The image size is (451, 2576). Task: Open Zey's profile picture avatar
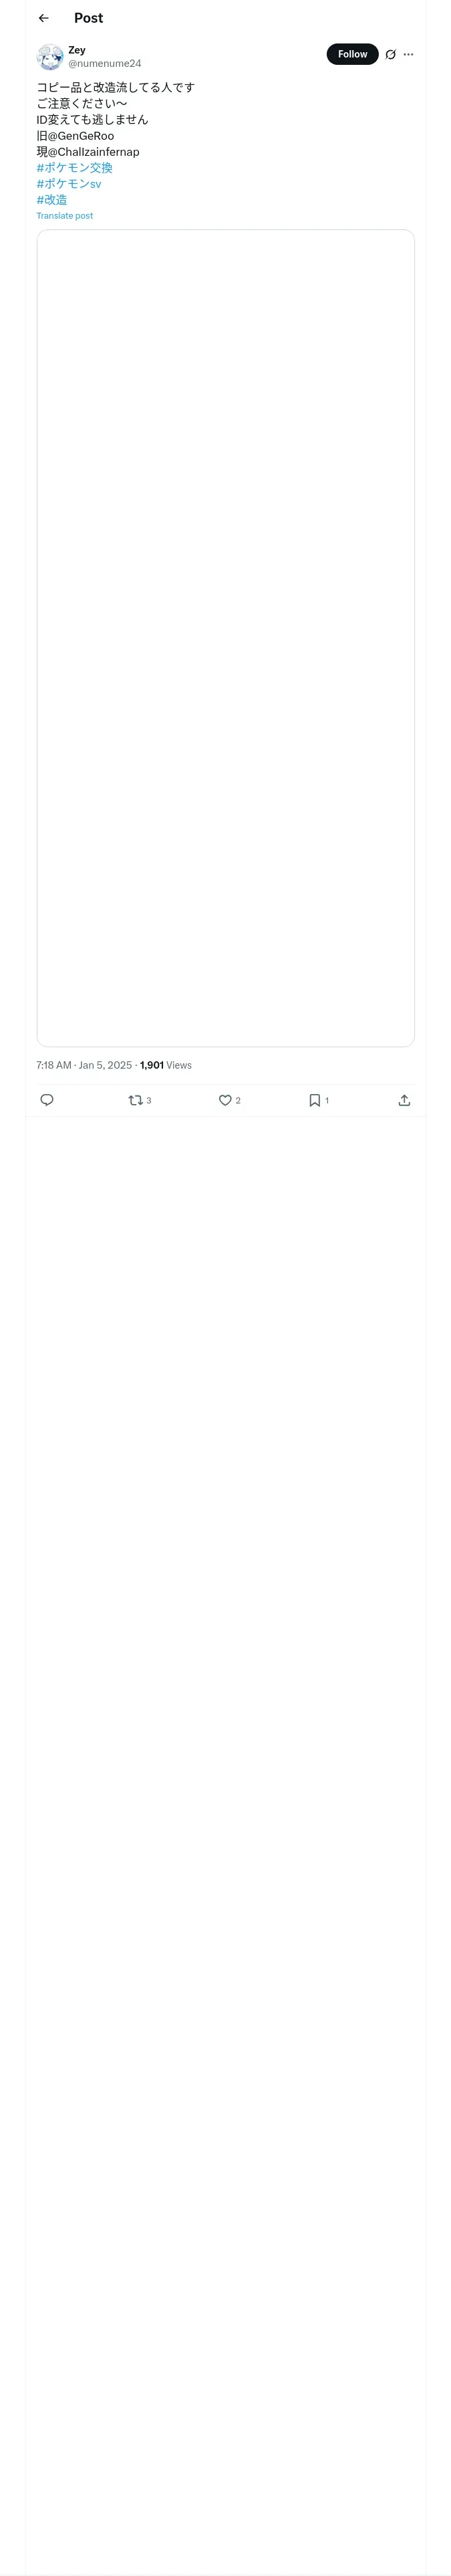50,56
